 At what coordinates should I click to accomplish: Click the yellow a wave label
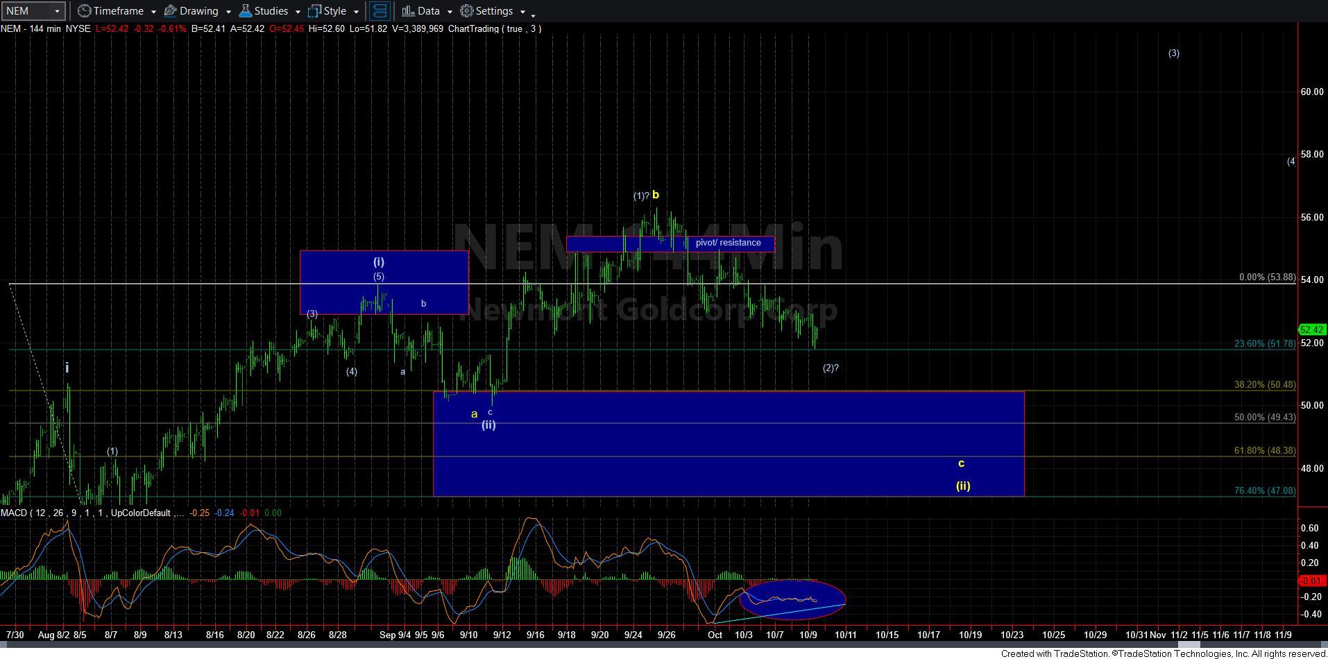coord(475,414)
